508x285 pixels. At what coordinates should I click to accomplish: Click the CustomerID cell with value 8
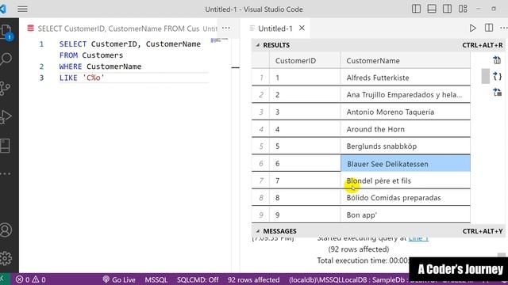305,198
